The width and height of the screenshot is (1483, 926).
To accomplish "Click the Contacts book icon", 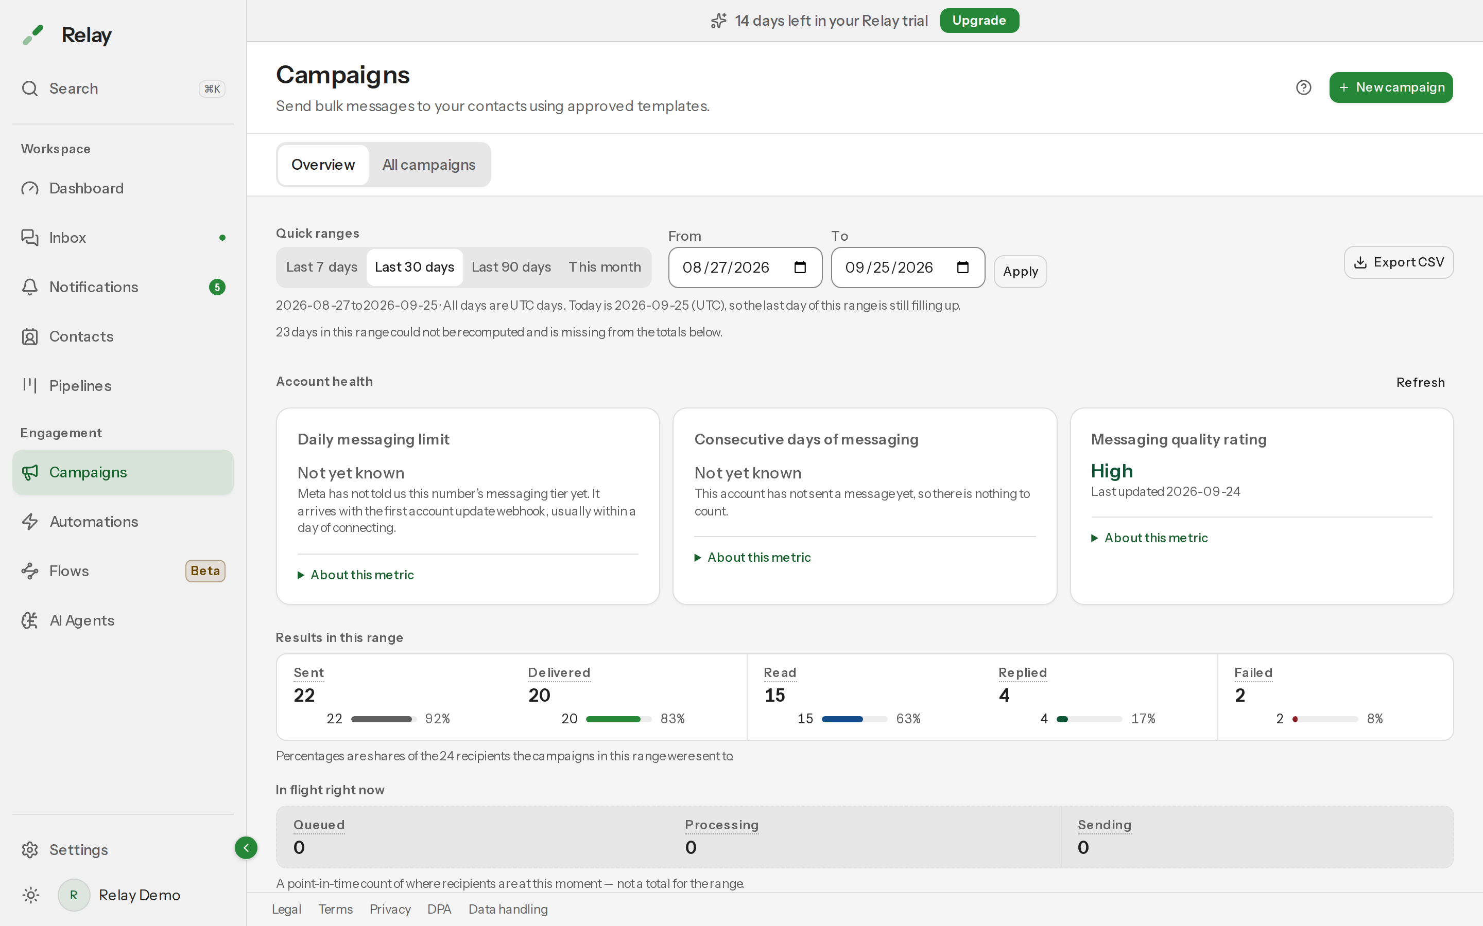I will [30, 336].
